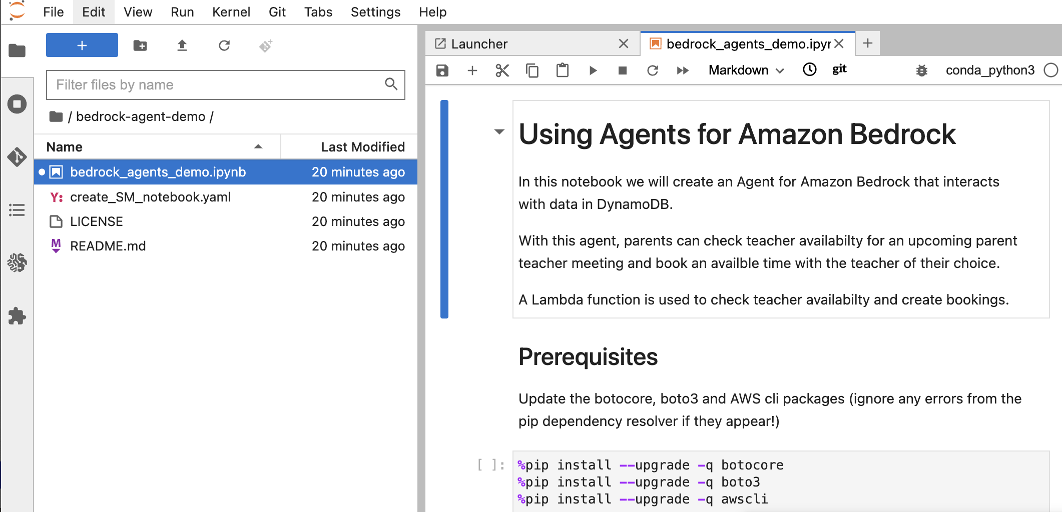Open the Tabs menu
Image resolution: width=1062 pixels, height=512 pixels.
point(318,12)
